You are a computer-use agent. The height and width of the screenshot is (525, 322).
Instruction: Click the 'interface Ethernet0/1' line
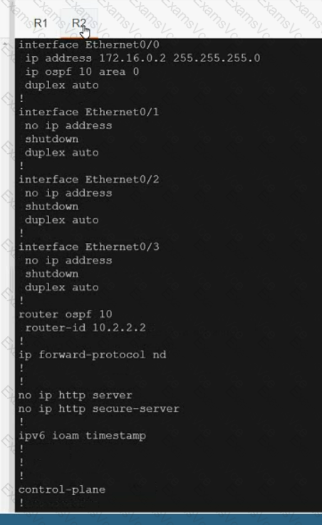(89, 112)
